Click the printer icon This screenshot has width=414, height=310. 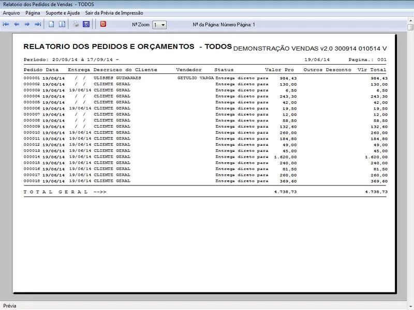coord(76,24)
